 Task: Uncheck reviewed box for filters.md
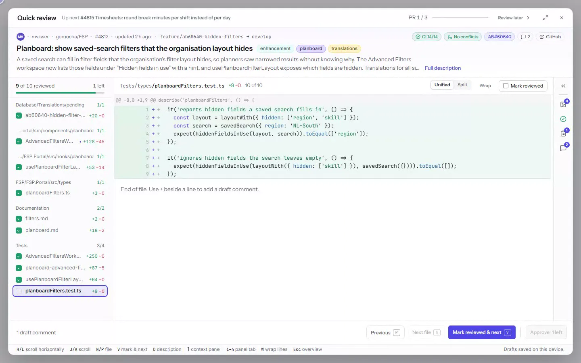pos(19,219)
